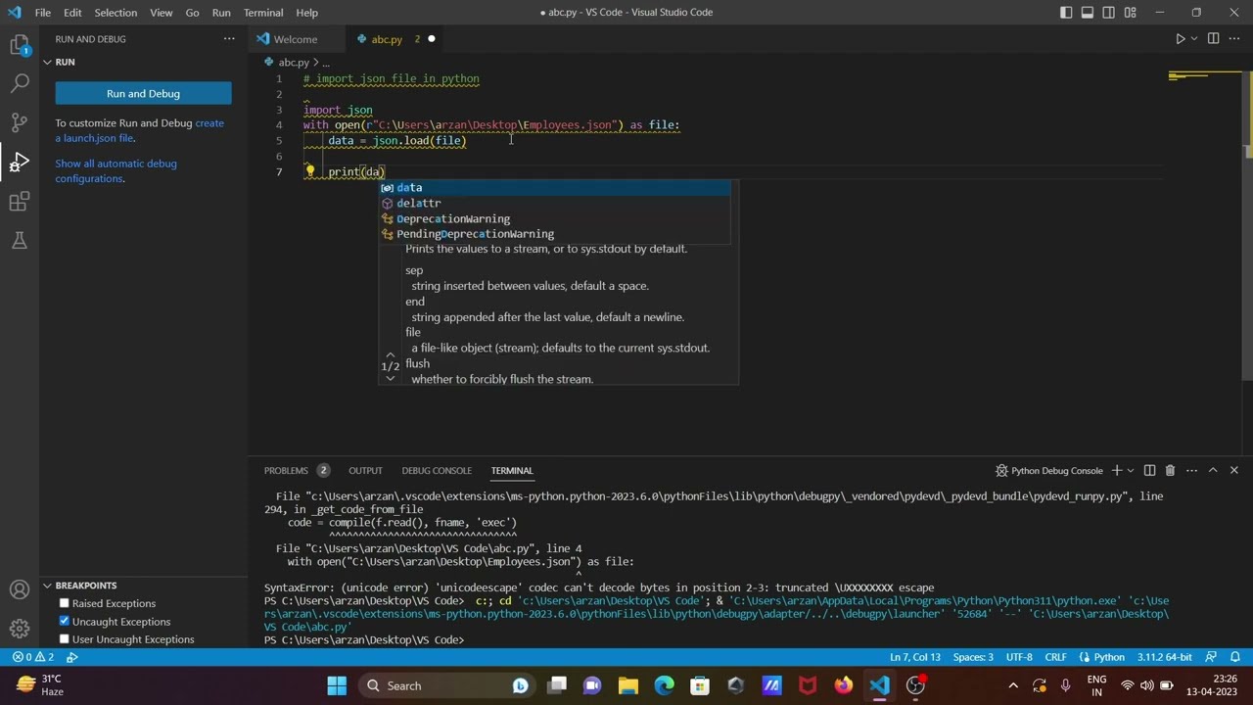The width and height of the screenshot is (1253, 705).
Task: Open the Search view in activity bar
Action: click(x=20, y=83)
